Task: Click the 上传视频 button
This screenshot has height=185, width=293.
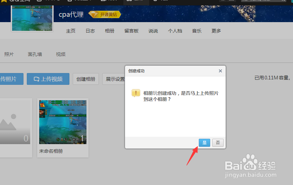Action: [48, 79]
